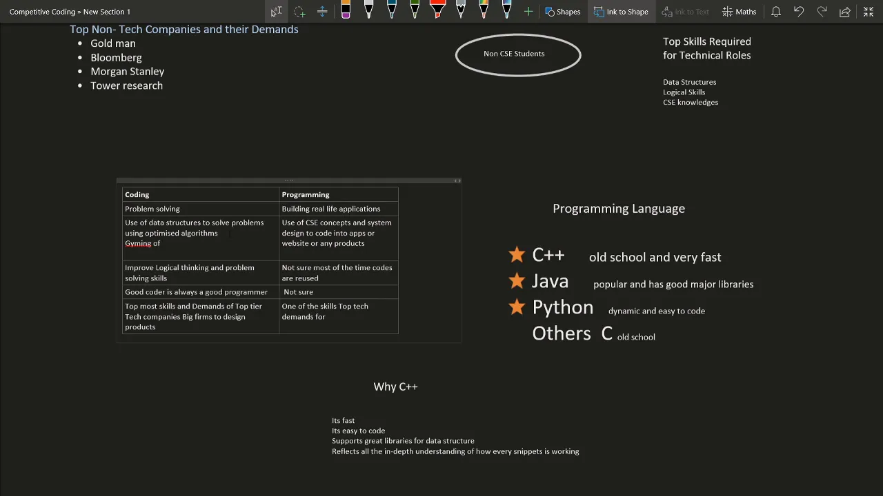Click the 'Building real life applications' cell
This screenshot has width=883, height=496.
(x=339, y=209)
